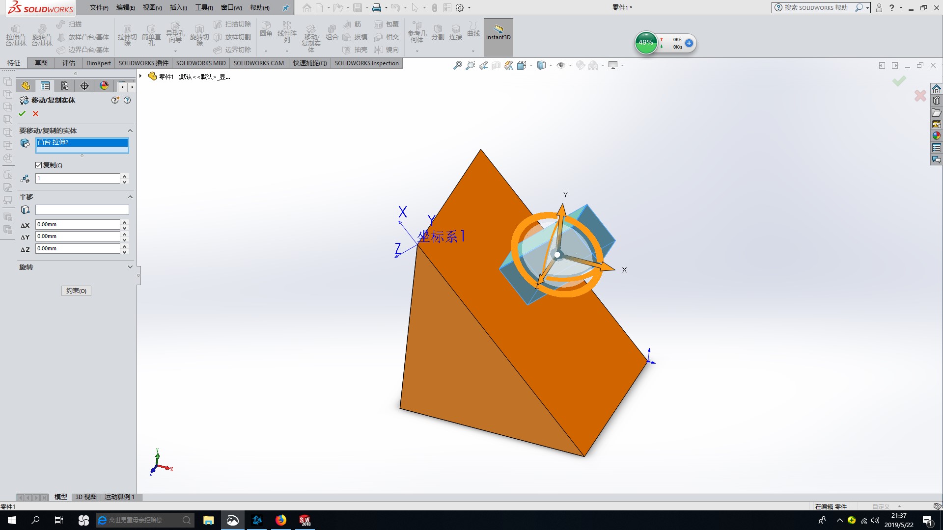The height and width of the screenshot is (530, 943).
Task: Click the Zoom to Fit icon
Action: pyautogui.click(x=457, y=65)
